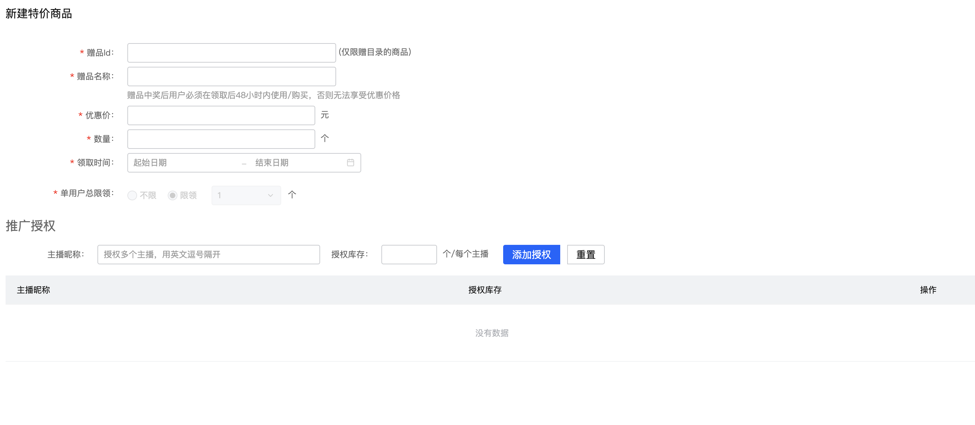Click the 领取时间 field label

pyautogui.click(x=95, y=163)
